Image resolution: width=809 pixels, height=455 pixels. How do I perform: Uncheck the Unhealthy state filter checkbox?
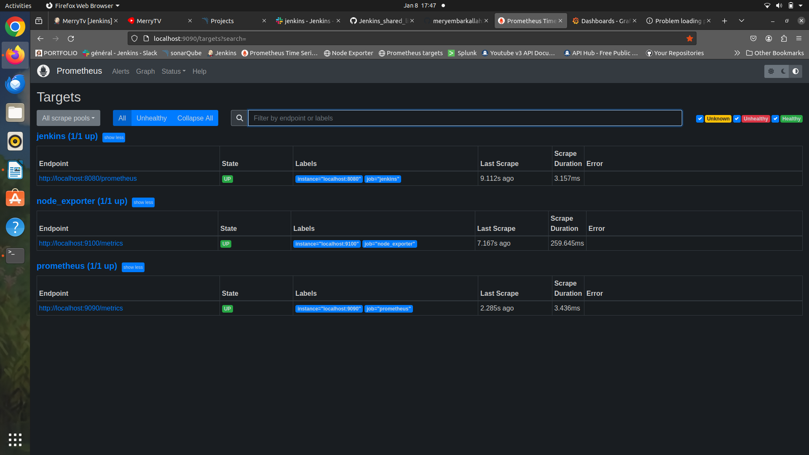click(x=737, y=119)
